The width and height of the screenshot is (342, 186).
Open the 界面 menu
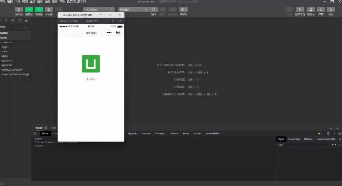[47, 1]
